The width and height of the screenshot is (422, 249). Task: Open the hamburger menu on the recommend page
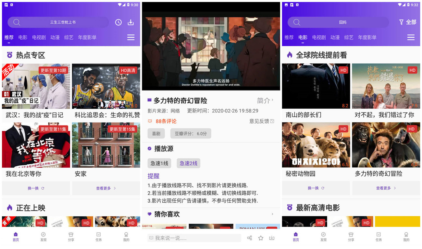[131, 37]
